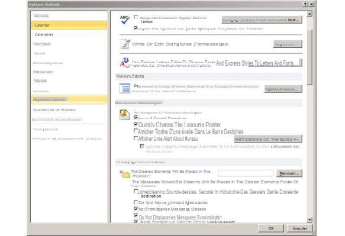The width and height of the screenshot is (345, 236).
Task: Select Contact in the sidebar
Action: click(69, 44)
